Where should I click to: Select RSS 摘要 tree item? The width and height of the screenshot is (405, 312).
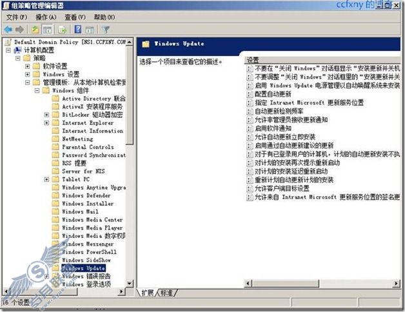[74, 163]
